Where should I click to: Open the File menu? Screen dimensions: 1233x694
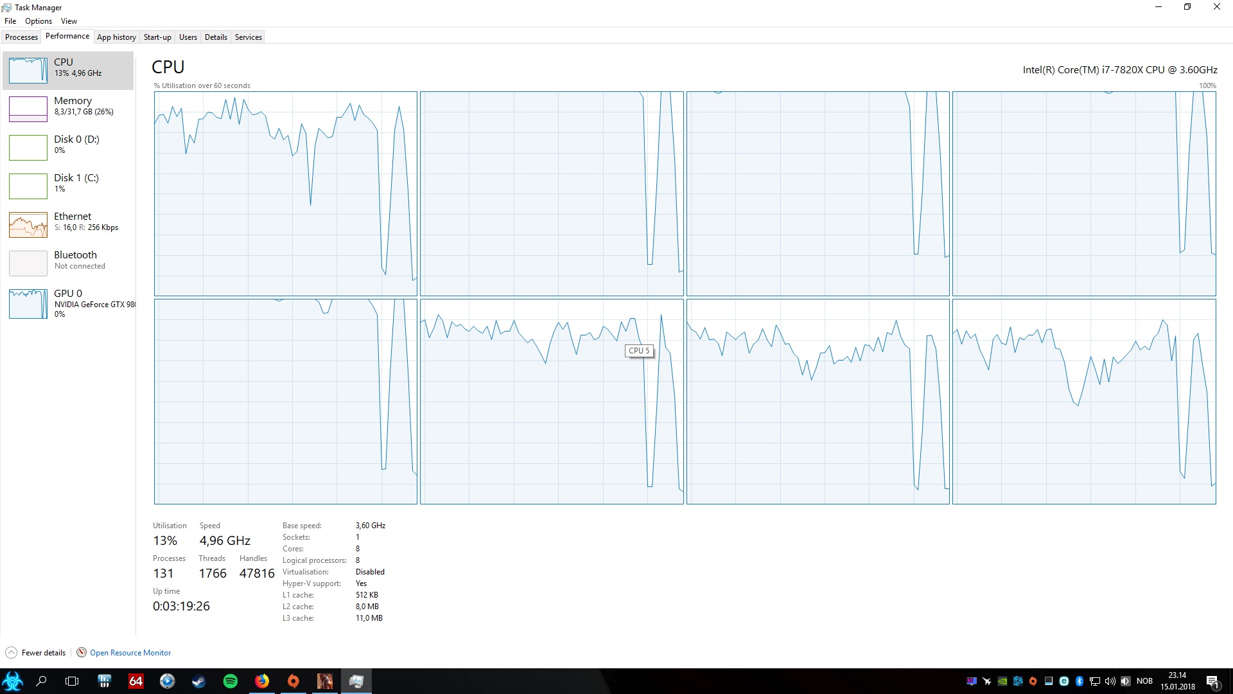[x=10, y=21]
